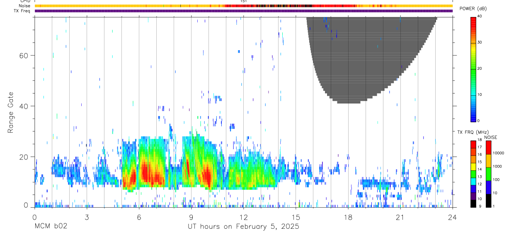Click the '30' power scale label
Viewport: 509px width, 235px height.
point(480,42)
